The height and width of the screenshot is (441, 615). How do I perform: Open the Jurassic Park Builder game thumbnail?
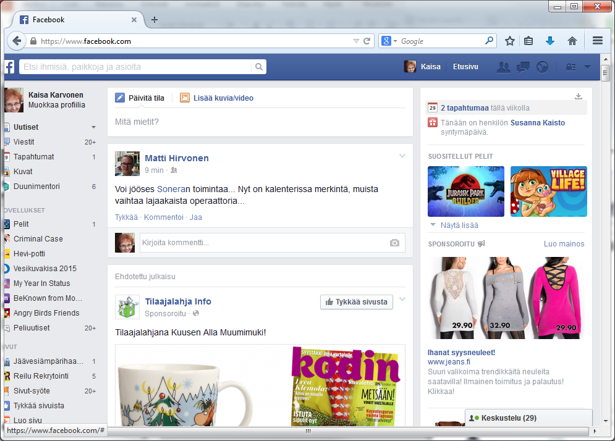pyautogui.click(x=465, y=191)
